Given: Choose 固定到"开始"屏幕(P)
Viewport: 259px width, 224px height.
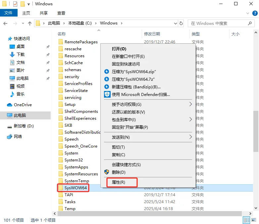Looking at the screenshot, I should tap(148, 127).
